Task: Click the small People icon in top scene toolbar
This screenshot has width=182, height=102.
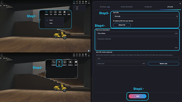Action: [x=83, y=2]
